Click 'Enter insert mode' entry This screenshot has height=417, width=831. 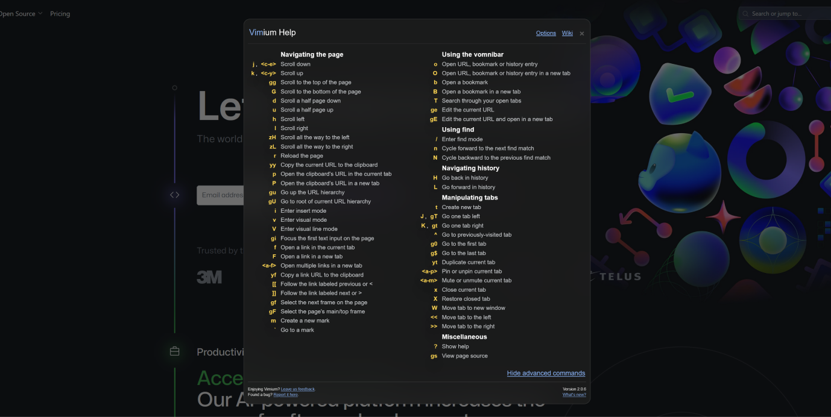click(x=303, y=211)
